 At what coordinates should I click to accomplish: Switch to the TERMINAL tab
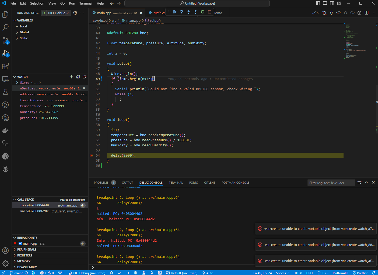[176, 183]
